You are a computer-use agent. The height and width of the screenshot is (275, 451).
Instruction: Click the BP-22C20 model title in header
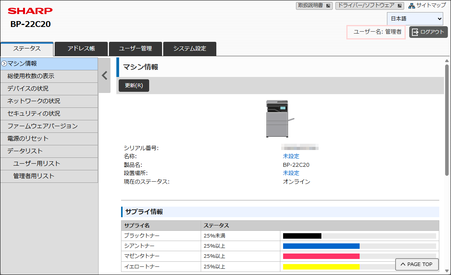(x=30, y=24)
